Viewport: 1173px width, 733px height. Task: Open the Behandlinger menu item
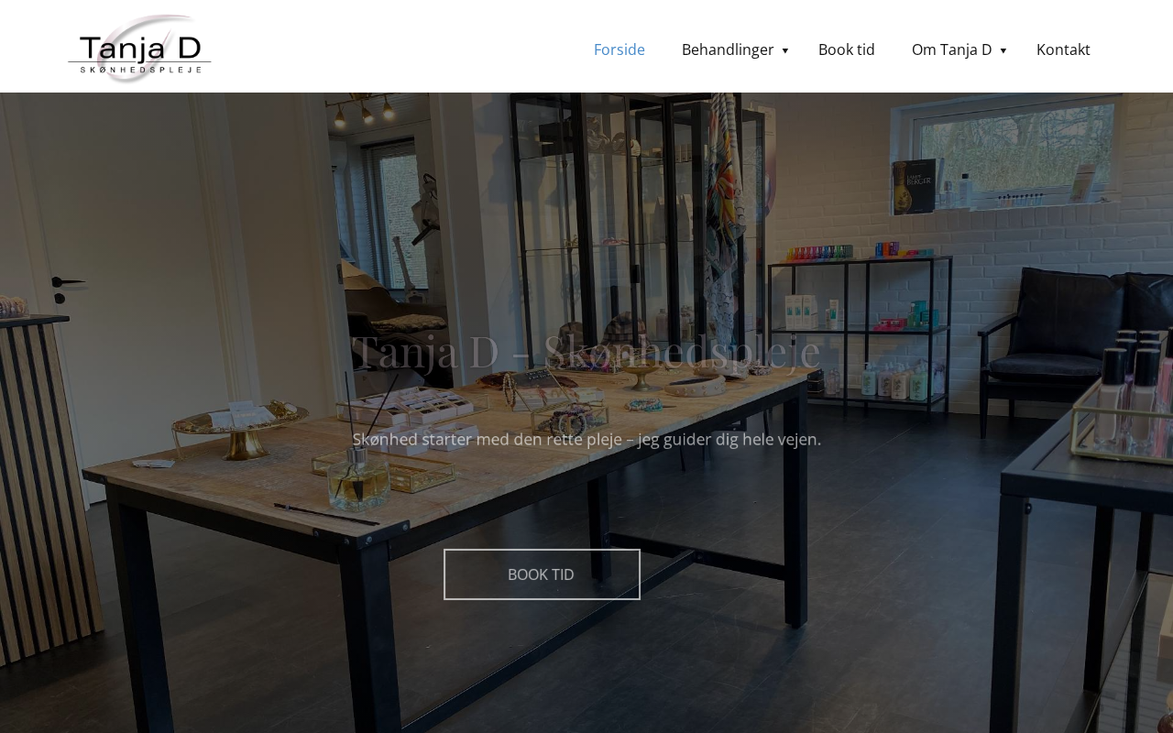pos(728,49)
